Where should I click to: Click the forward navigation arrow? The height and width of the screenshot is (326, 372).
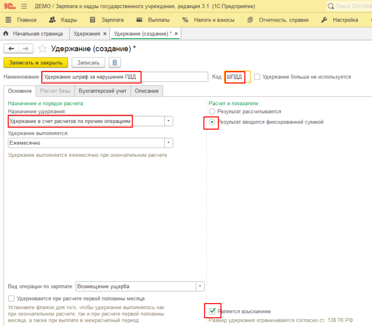pyautogui.click(x=26, y=49)
